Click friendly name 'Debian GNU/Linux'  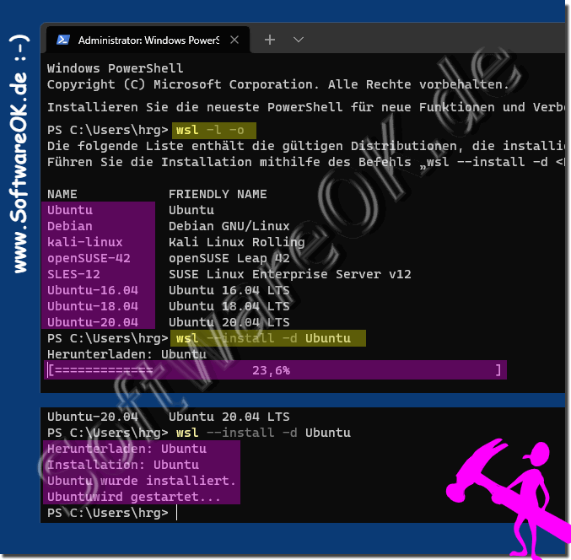pos(229,227)
